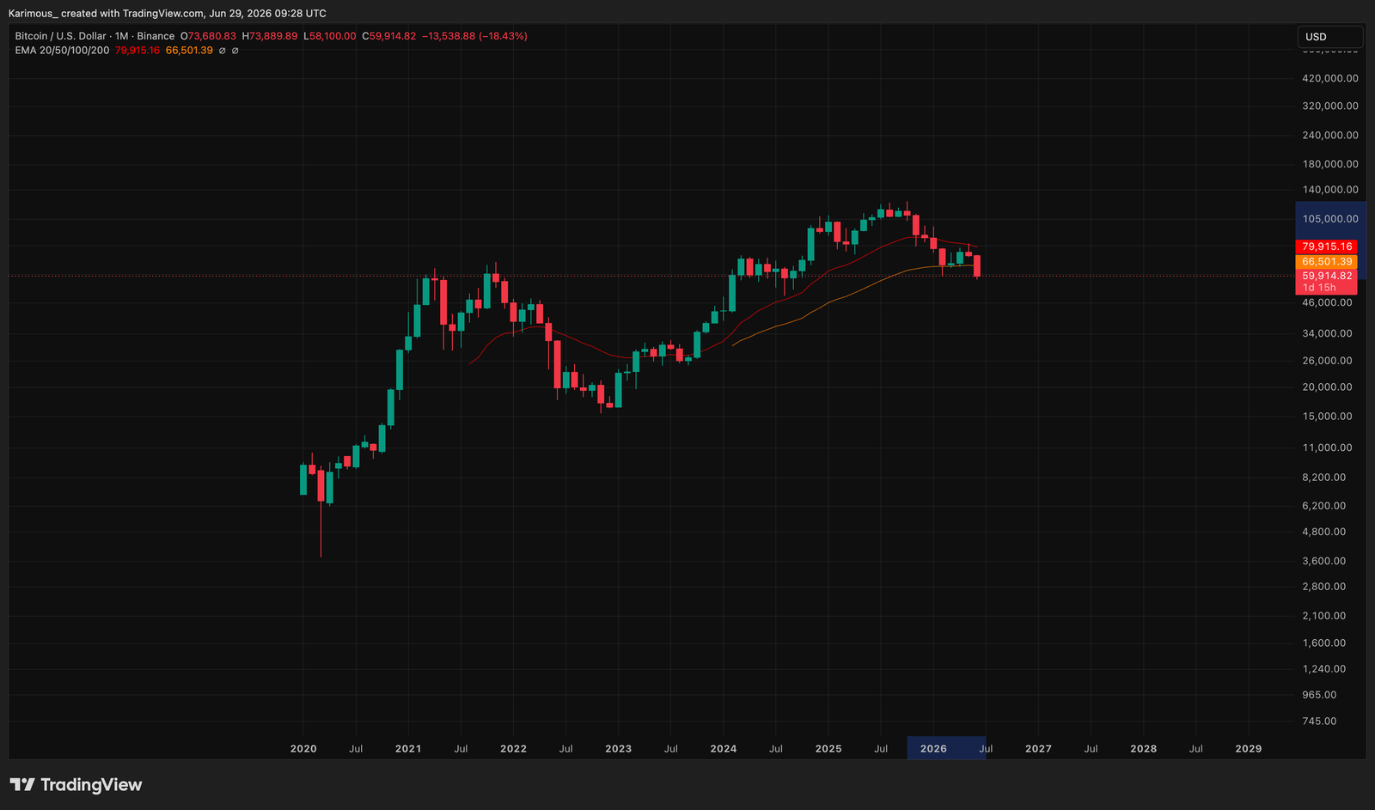This screenshot has width=1375, height=810.
Task: Click the Karimous_ created with TradingView.com header
Action: tap(168, 14)
